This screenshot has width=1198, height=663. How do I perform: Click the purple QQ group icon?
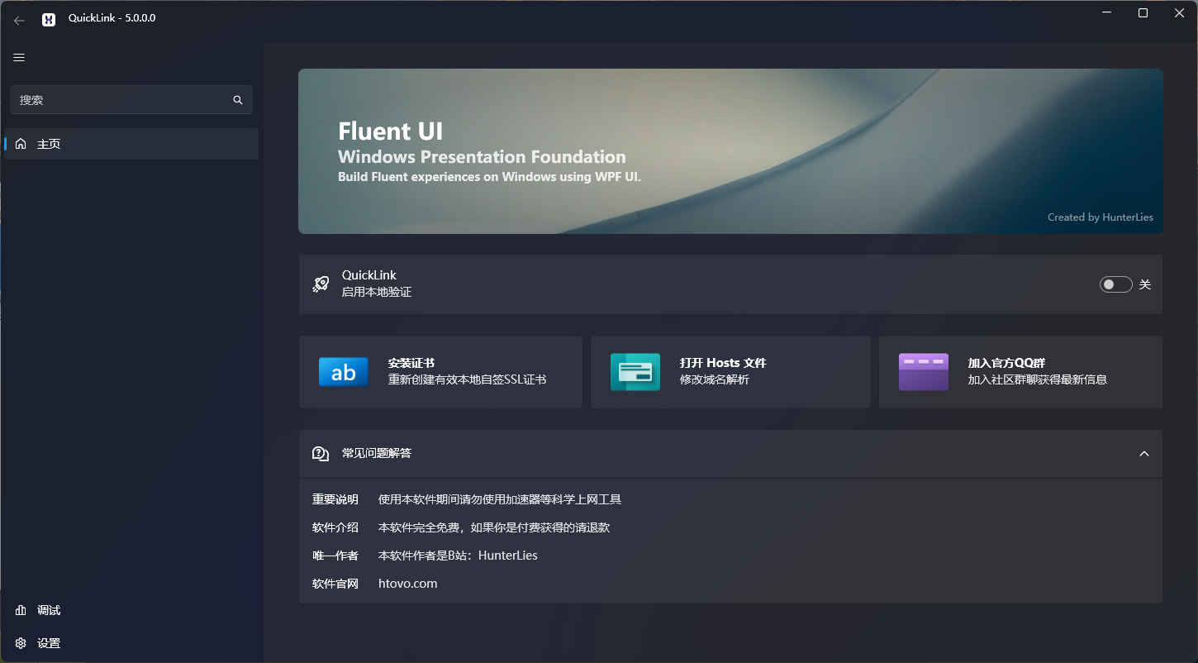click(924, 372)
